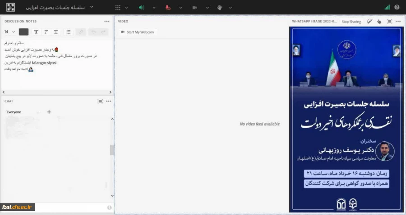The image size is (406, 215).
Task: Open the text color swatch in notes
Action: [x=23, y=32]
